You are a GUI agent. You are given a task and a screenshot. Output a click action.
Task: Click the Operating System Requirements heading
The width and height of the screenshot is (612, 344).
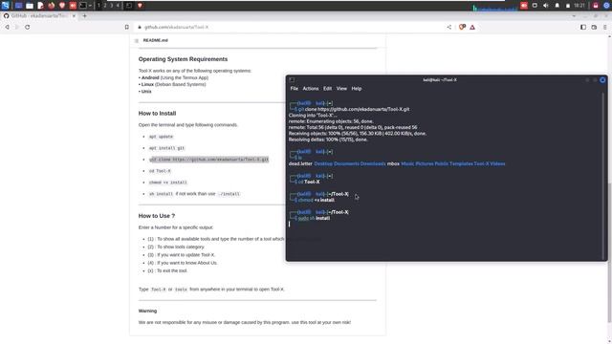click(183, 59)
